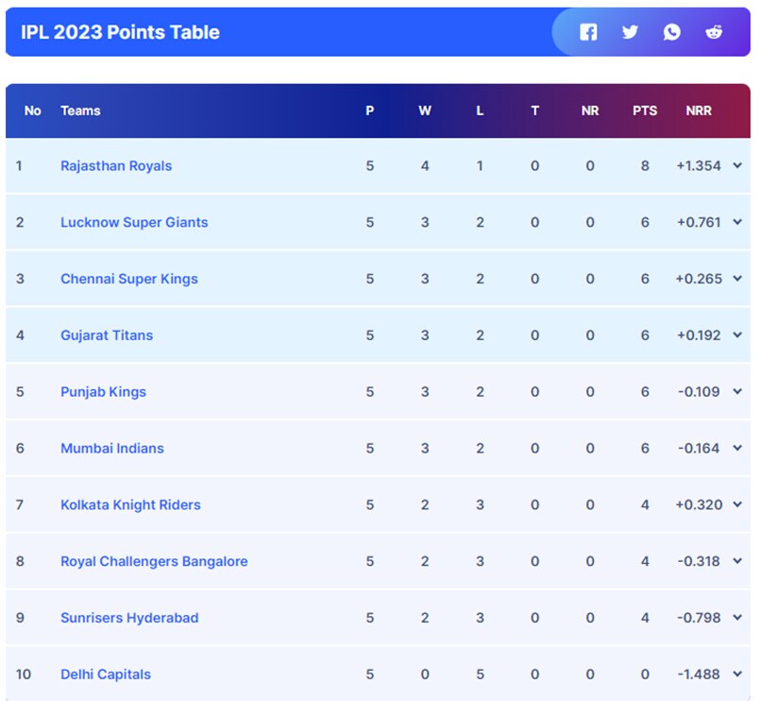The height and width of the screenshot is (701, 761).
Task: Click Delhi Capitals losses value 5
Action: tap(480, 675)
